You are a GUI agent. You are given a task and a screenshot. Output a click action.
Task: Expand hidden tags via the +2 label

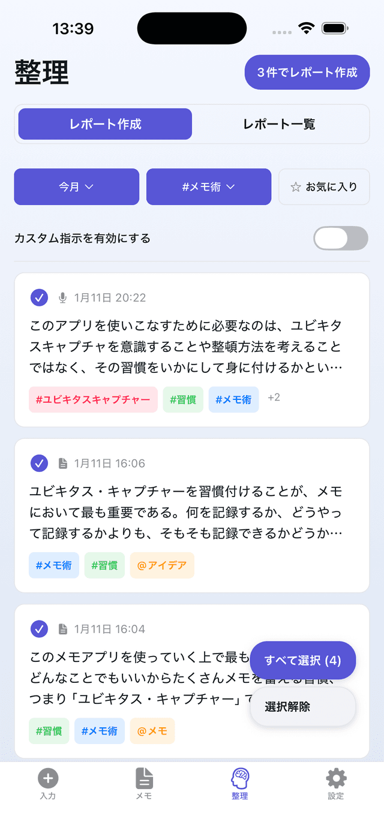coord(274,398)
